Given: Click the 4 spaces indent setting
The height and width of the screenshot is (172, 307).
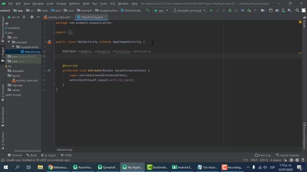Looking at the screenshot, I should click(x=276, y=160).
